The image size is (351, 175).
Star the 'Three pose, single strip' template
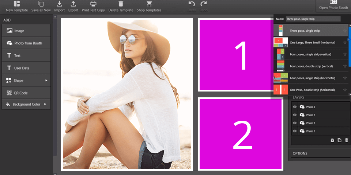pyautogui.click(x=345, y=31)
